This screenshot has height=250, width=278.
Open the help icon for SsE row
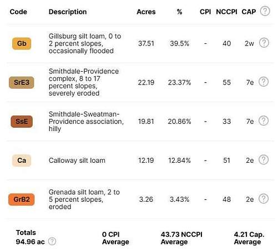pyautogui.click(x=264, y=121)
